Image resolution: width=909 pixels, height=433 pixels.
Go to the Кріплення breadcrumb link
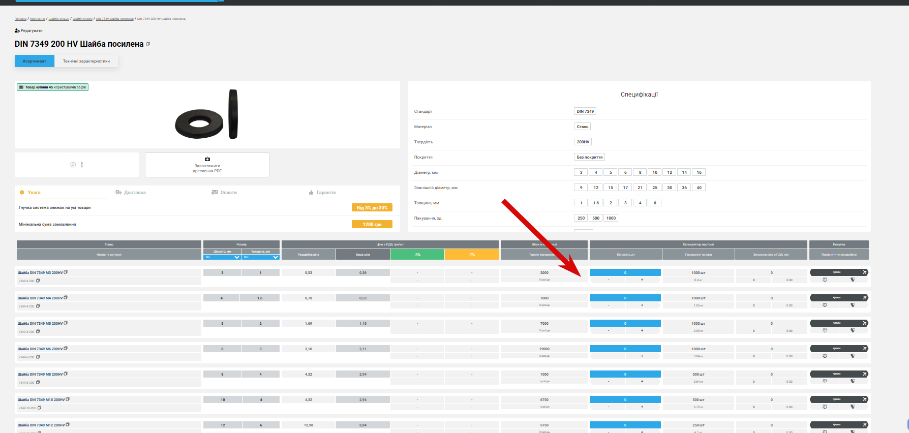[38, 19]
